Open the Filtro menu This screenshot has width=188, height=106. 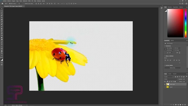click(x=29, y=1)
